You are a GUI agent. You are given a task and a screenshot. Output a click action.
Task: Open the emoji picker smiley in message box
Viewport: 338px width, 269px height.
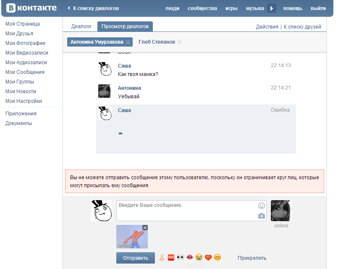262,206
